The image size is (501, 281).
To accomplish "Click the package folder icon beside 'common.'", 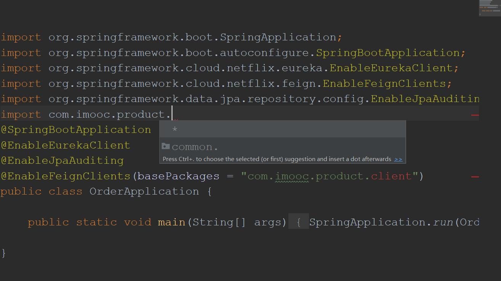I will click(165, 146).
